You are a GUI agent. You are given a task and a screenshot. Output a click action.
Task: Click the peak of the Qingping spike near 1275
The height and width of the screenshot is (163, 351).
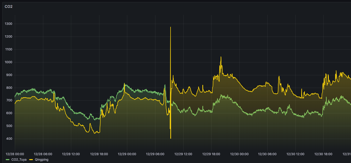[171, 27]
